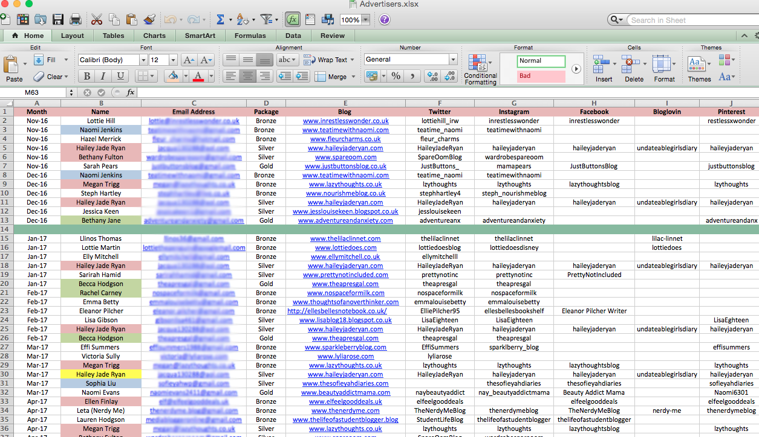Click the purple Help question mark
The image size is (759, 437).
coord(385,19)
